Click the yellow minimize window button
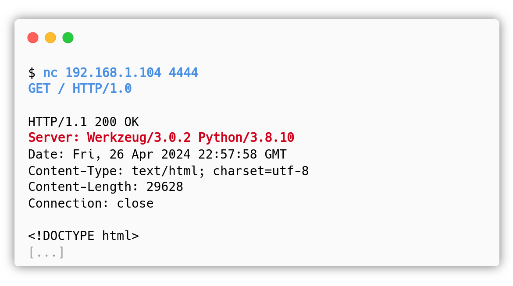The image size is (513, 286). click(50, 38)
